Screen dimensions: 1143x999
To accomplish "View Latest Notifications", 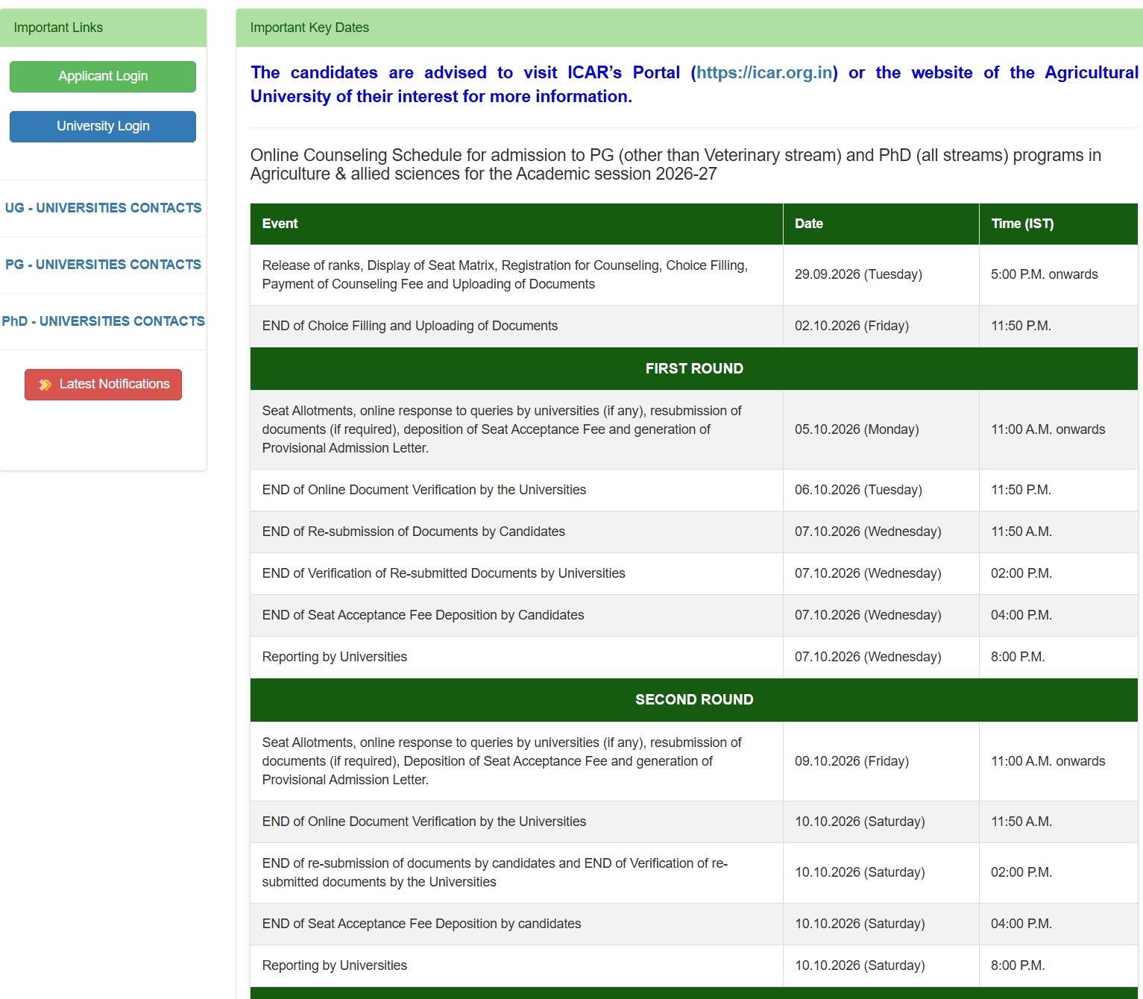I will (103, 385).
